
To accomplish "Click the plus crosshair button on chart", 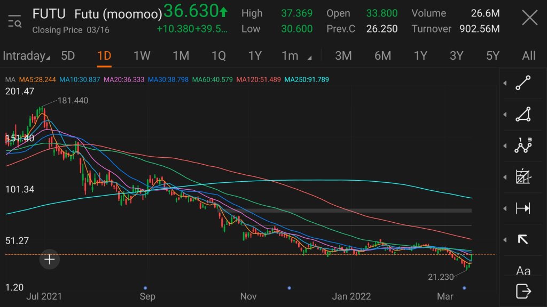I will [x=50, y=260].
